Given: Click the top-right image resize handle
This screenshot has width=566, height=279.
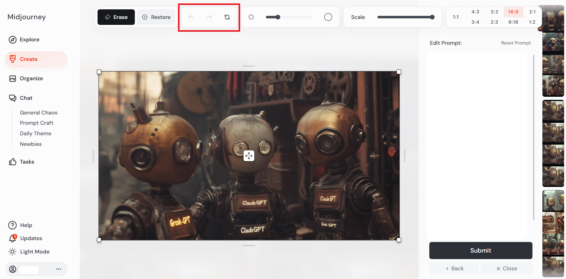Looking at the screenshot, I should tap(399, 72).
